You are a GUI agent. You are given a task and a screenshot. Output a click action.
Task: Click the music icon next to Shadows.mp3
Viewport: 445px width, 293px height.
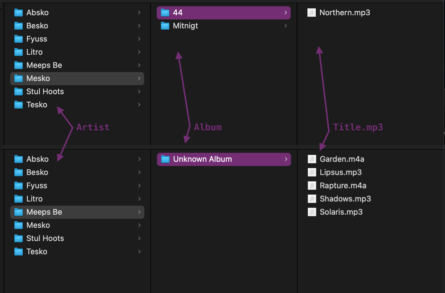(312, 199)
